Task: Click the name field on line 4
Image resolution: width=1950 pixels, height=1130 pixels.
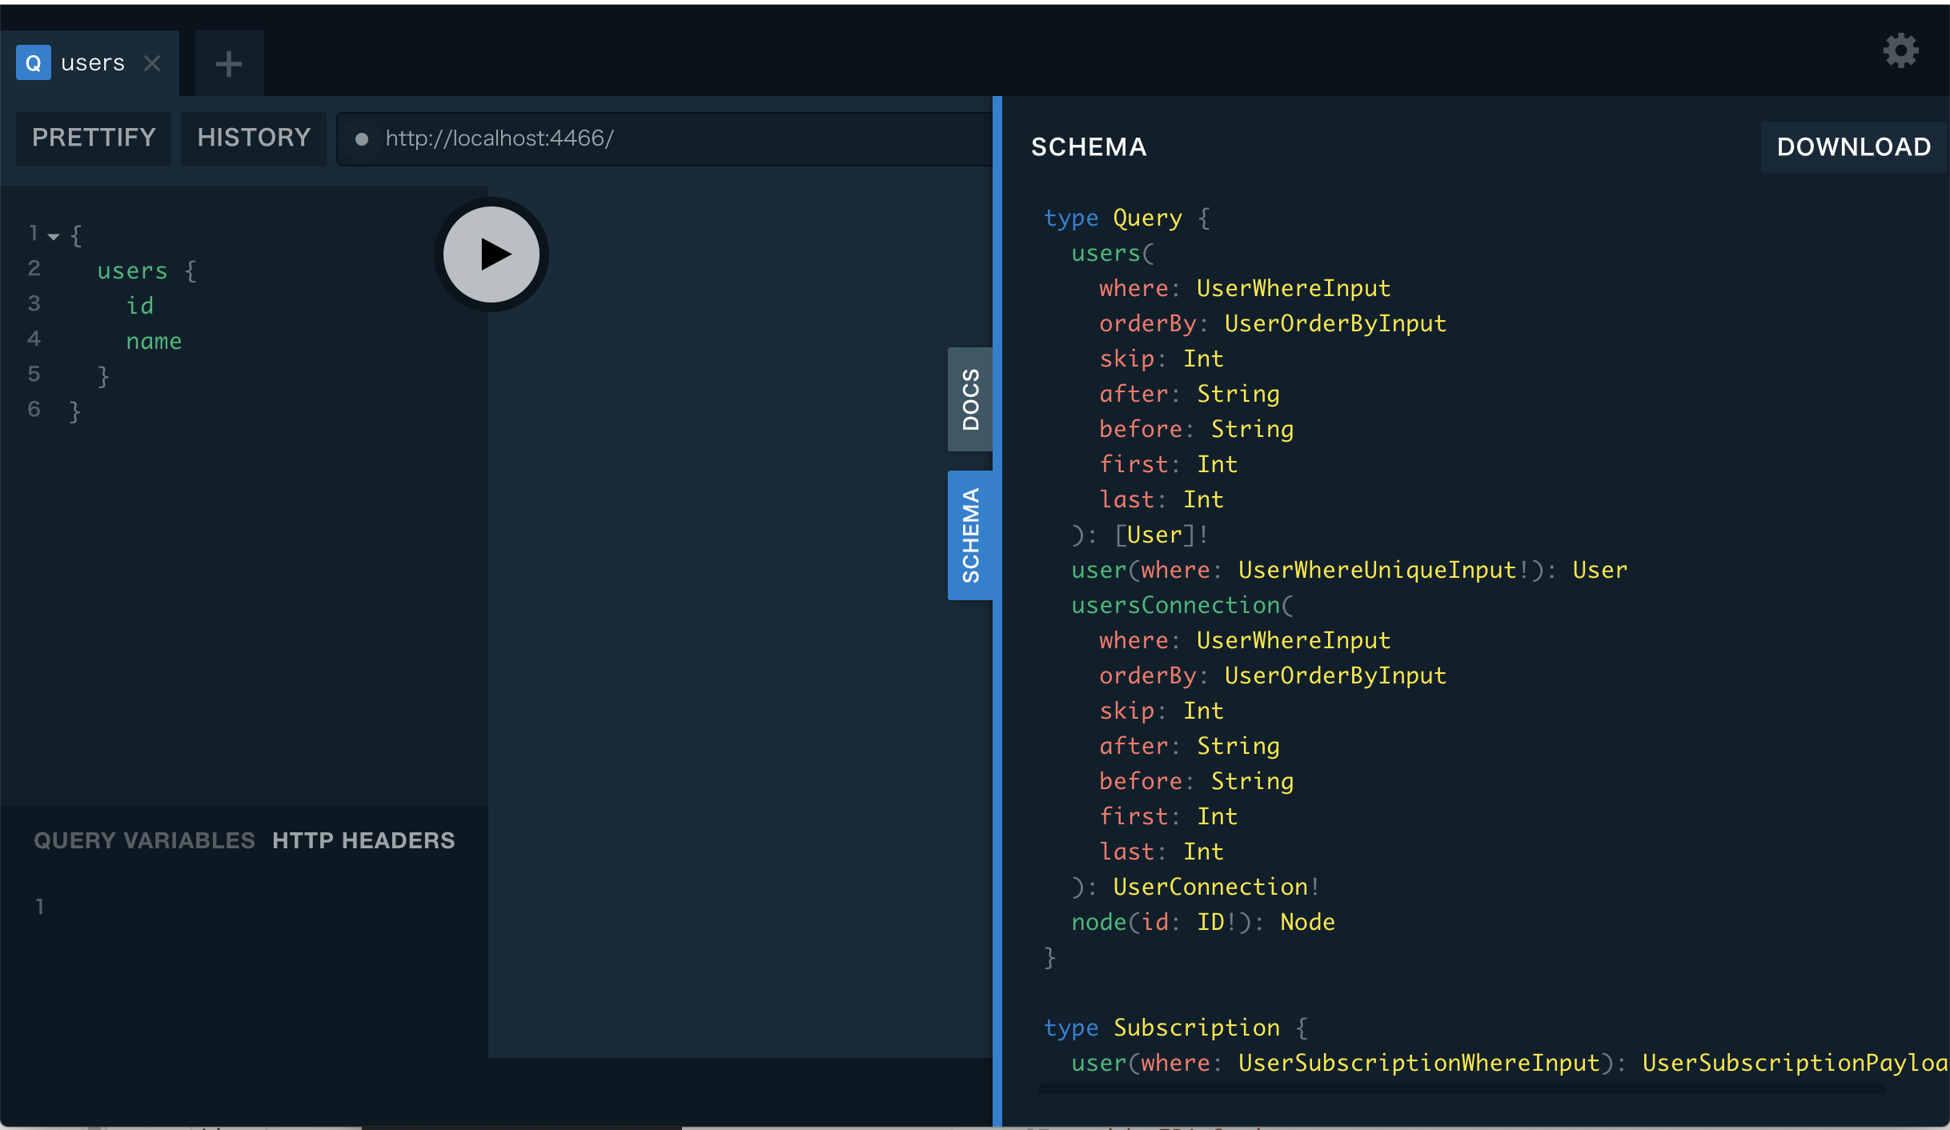Action: pos(154,340)
